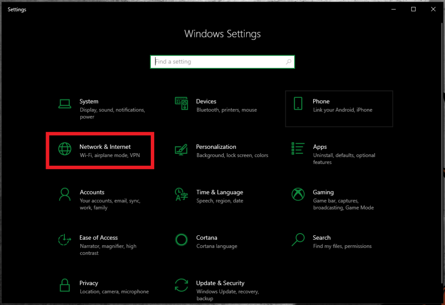The image size is (445, 305).
Task: Open the System laptop icon
Action: [x=65, y=104]
